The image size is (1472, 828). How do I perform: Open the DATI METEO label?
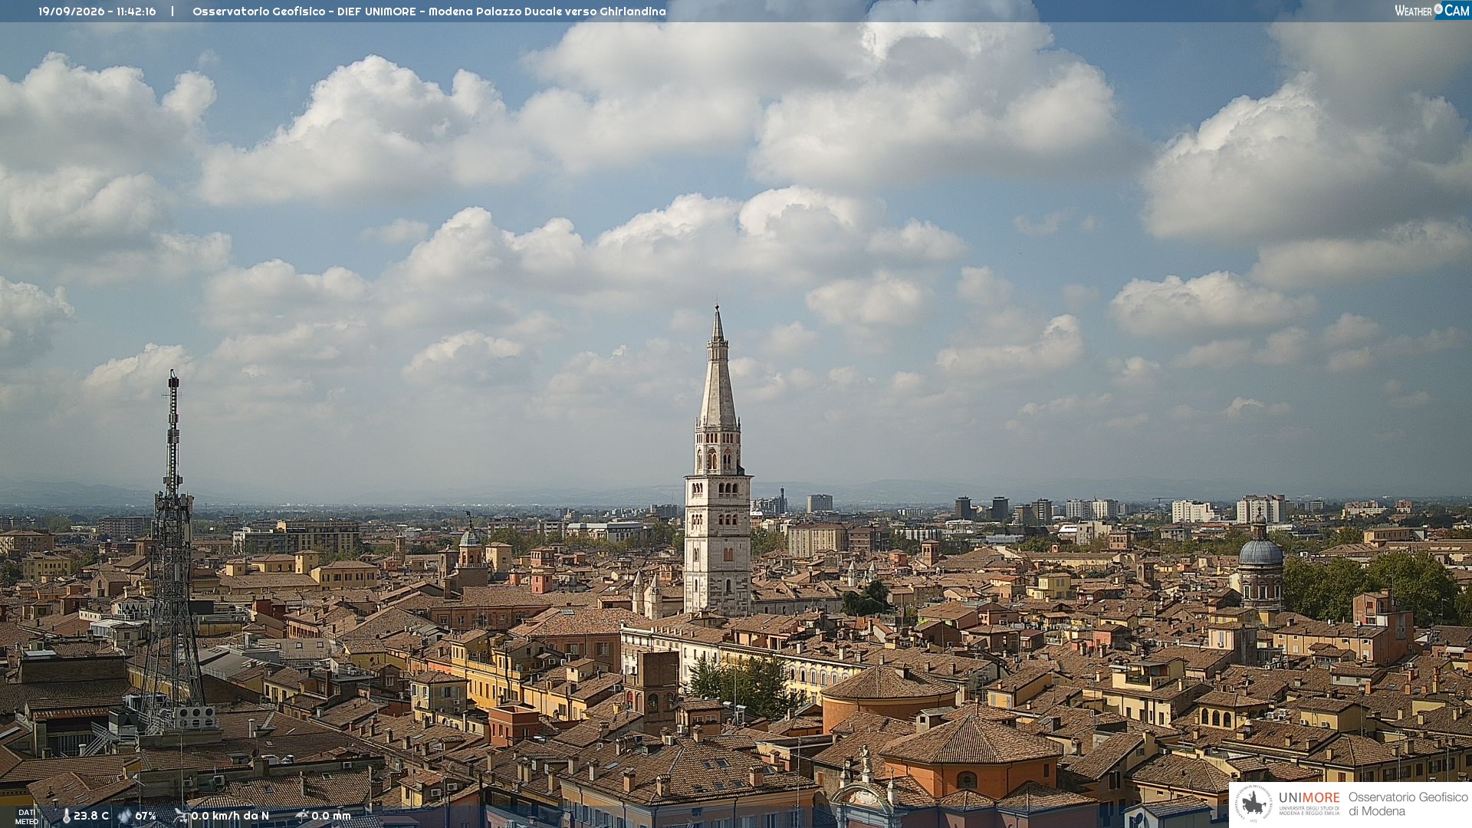coord(26,816)
